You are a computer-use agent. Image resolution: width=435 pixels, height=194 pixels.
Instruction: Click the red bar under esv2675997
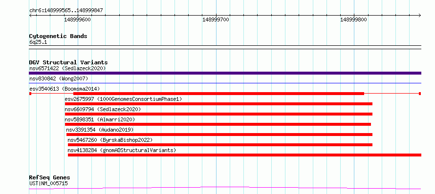218,104
